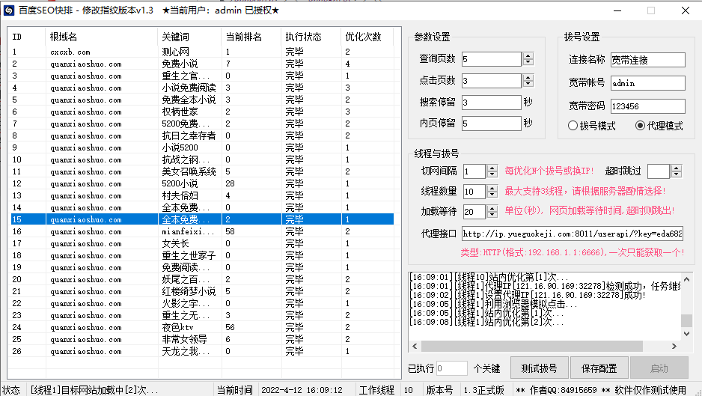Click the 关键词 column header

pyautogui.click(x=190, y=37)
